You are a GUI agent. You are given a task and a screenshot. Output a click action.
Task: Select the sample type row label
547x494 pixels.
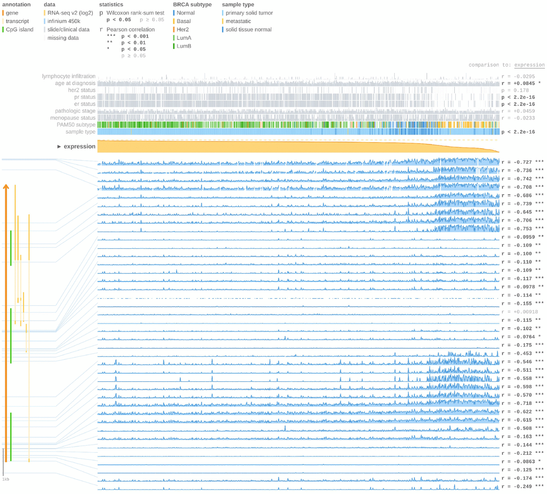[x=80, y=131]
